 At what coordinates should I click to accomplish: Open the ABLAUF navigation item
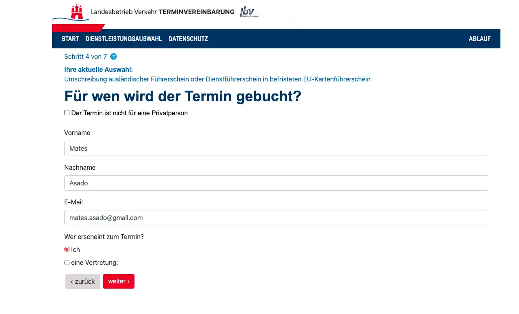(480, 39)
